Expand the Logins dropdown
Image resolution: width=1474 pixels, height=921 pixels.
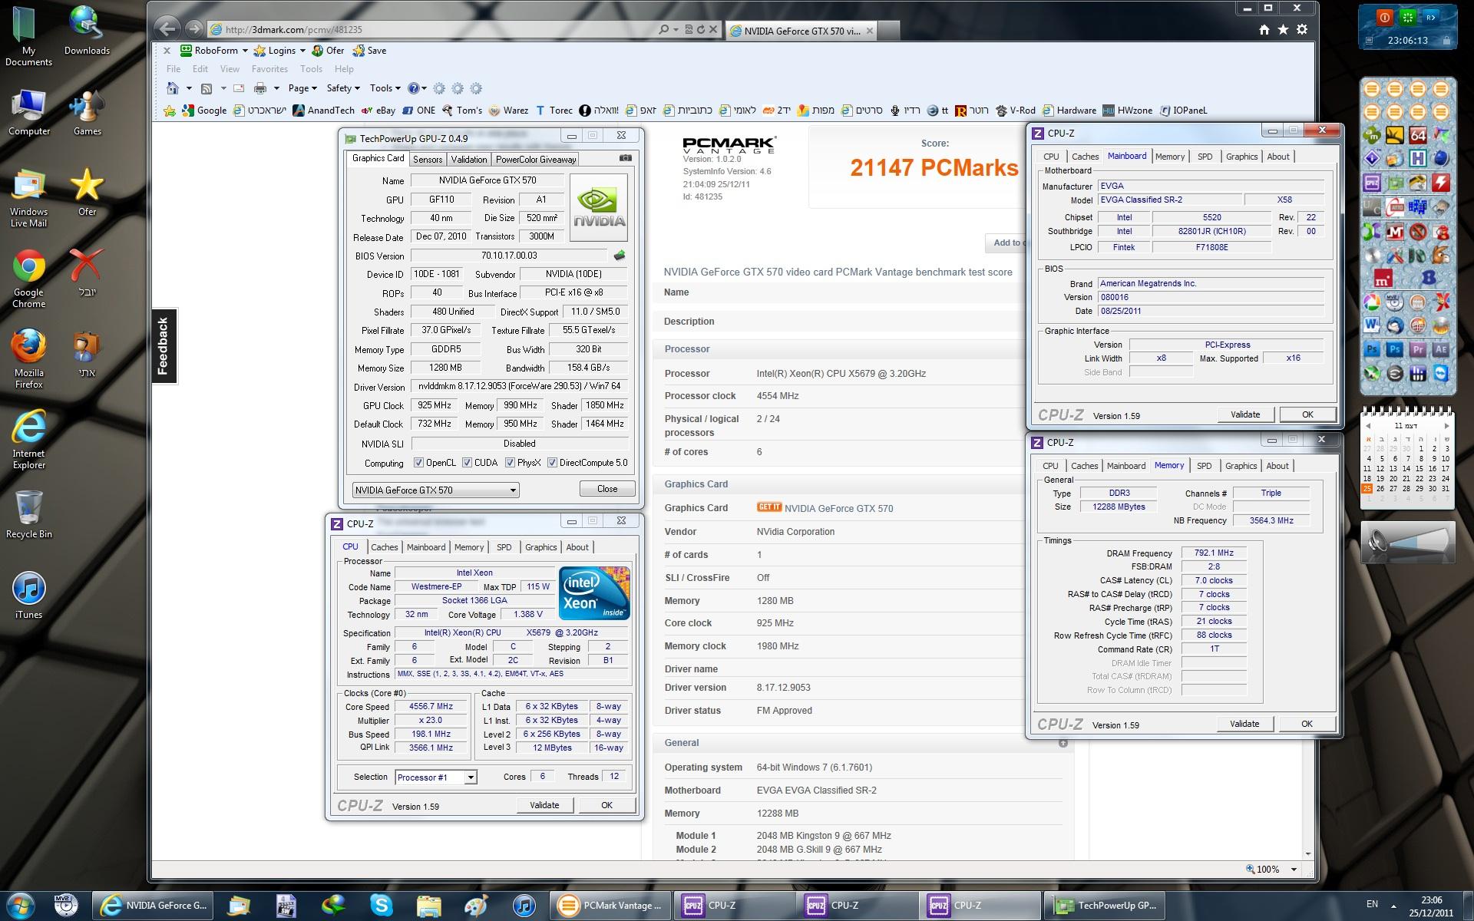(x=302, y=51)
